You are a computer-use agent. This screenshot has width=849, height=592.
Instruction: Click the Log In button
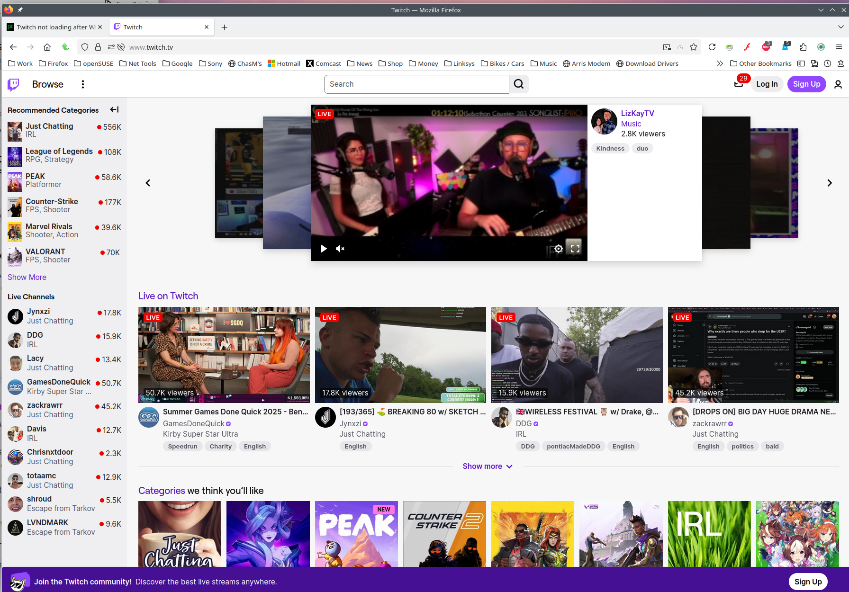tap(767, 84)
